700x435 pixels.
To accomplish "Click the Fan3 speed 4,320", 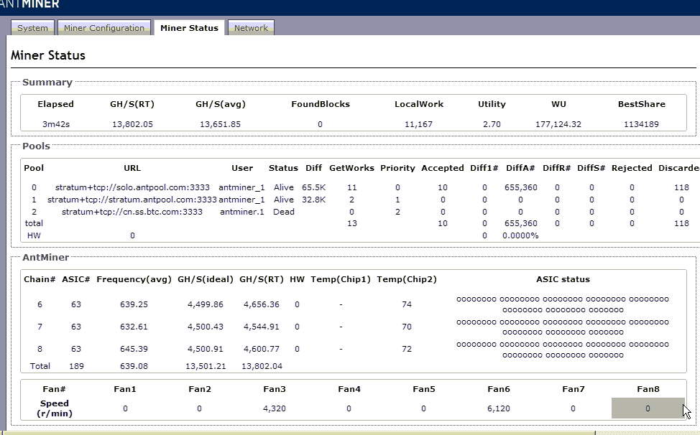I will click(x=275, y=408).
